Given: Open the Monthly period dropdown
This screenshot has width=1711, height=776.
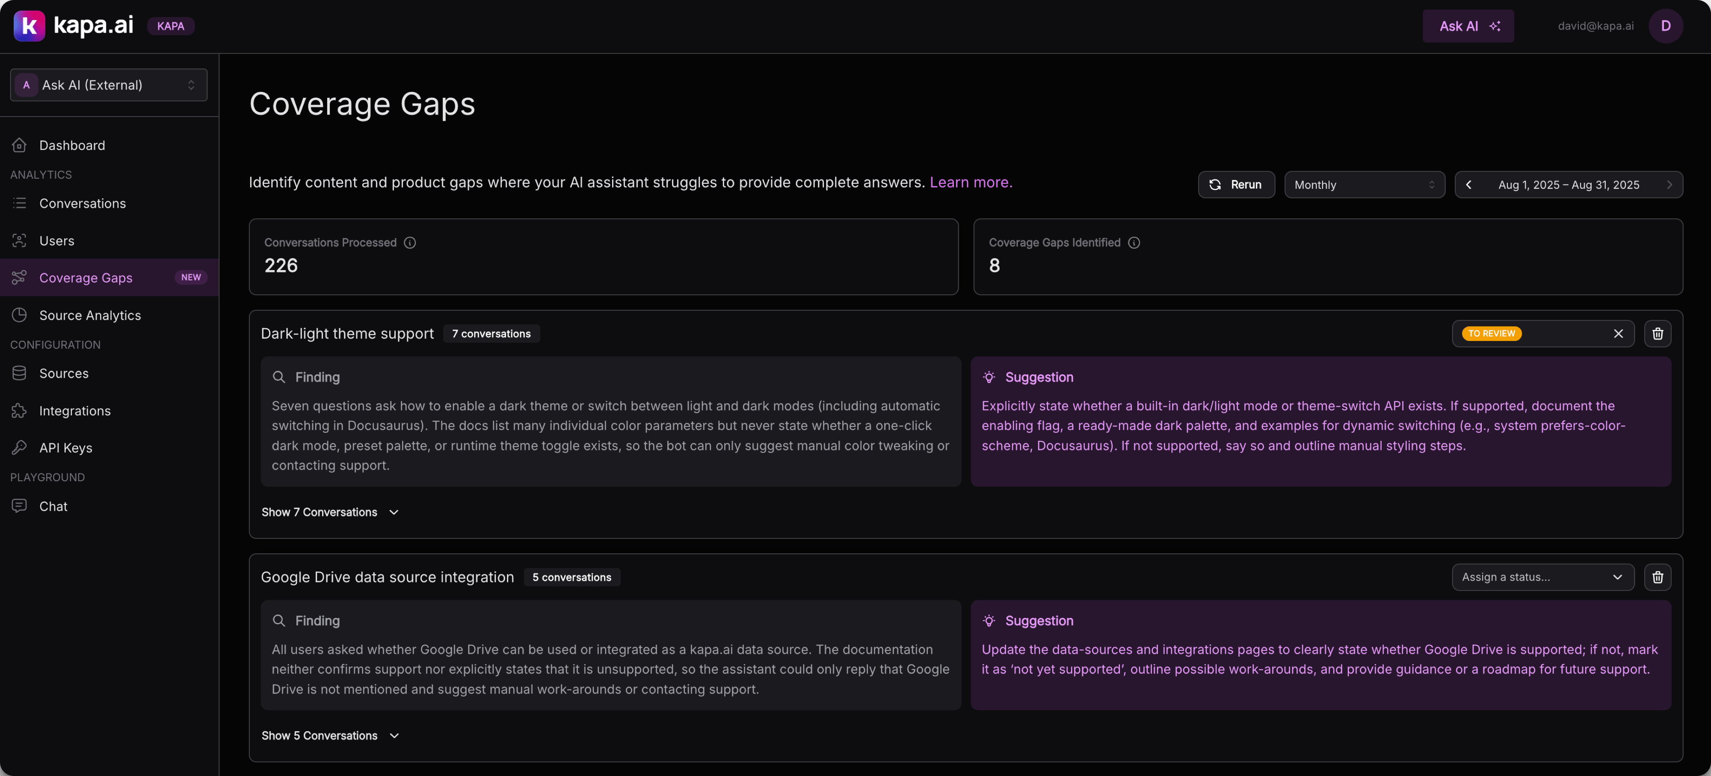Looking at the screenshot, I should [1364, 185].
